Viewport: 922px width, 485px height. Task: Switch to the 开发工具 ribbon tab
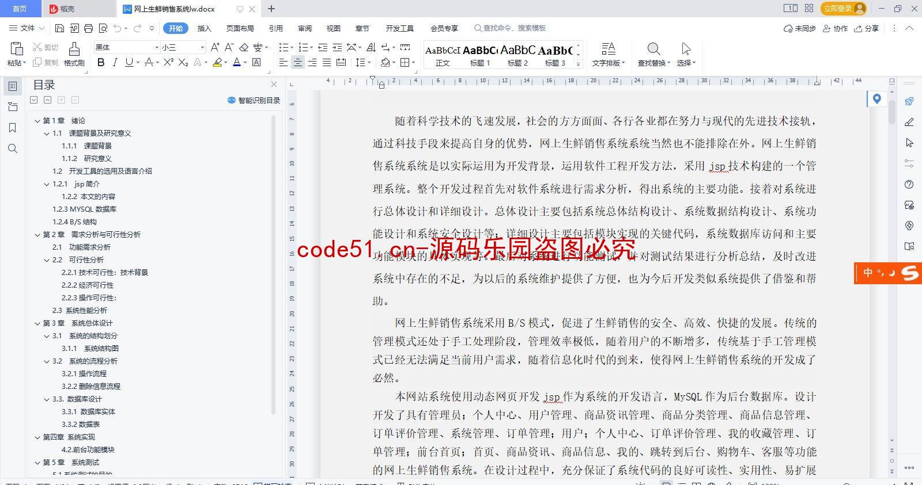(x=399, y=28)
